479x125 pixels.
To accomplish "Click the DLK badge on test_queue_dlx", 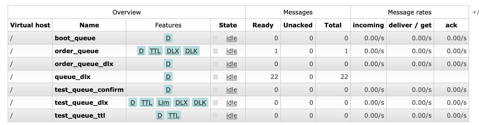I will (200, 102).
